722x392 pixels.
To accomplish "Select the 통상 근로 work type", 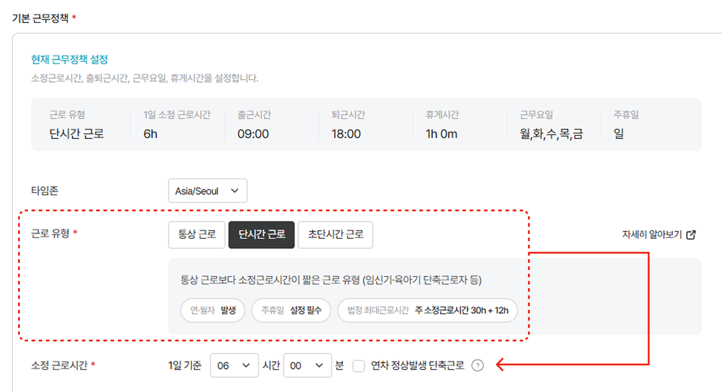I will point(197,234).
